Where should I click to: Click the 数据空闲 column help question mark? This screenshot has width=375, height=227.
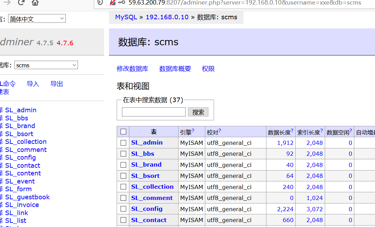[351, 130]
